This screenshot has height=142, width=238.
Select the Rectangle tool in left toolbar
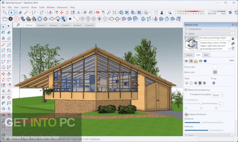3,50
